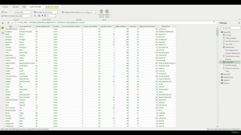Open the Villes column filter dropdown
241x135 pixels.
(x=17, y=26)
